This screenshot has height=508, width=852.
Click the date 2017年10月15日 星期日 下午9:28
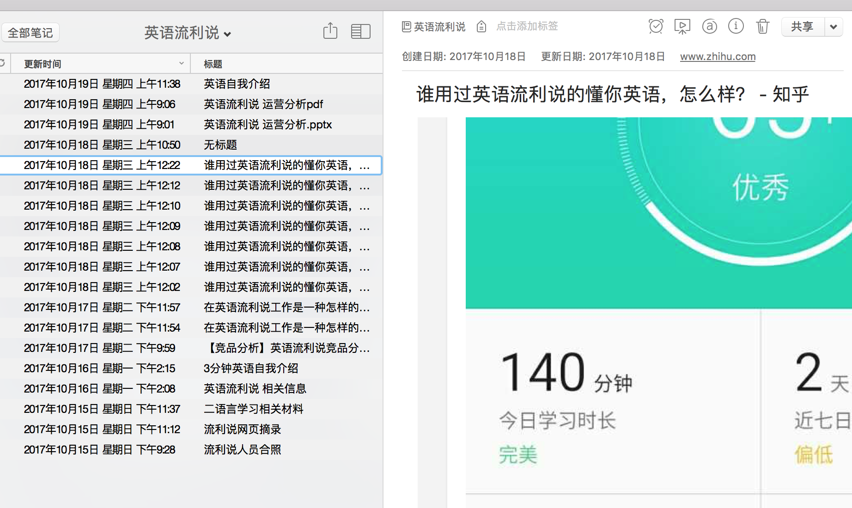pos(100,449)
